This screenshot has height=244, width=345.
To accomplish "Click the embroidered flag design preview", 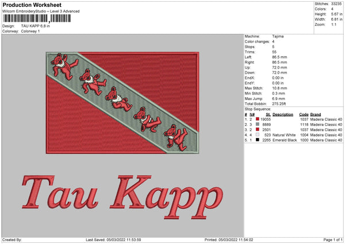I will 122,103.
